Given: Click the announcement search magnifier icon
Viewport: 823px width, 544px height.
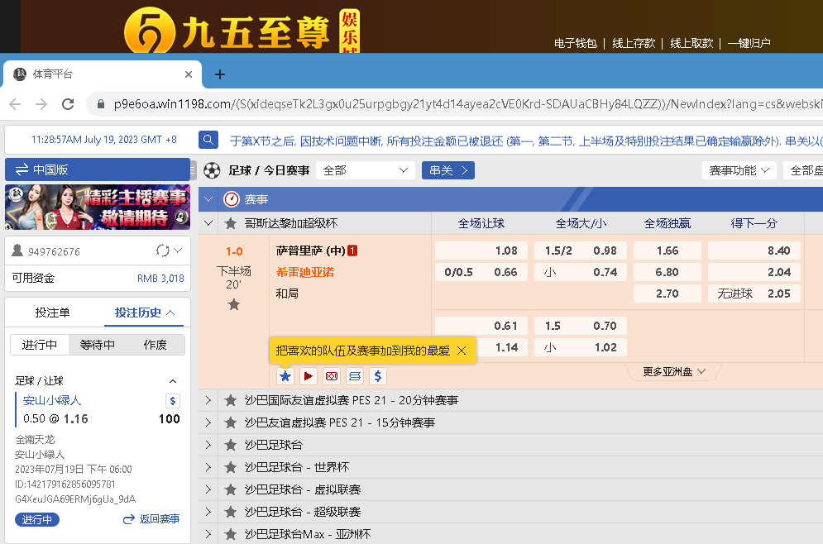Looking at the screenshot, I should tap(208, 140).
